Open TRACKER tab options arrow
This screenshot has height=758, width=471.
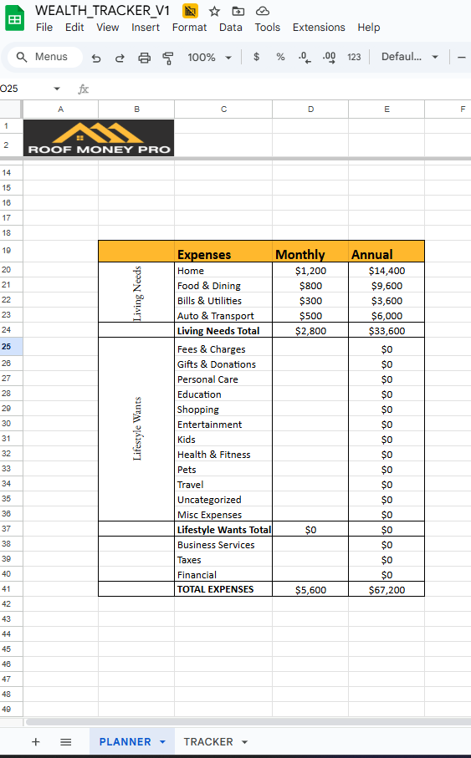tap(244, 741)
